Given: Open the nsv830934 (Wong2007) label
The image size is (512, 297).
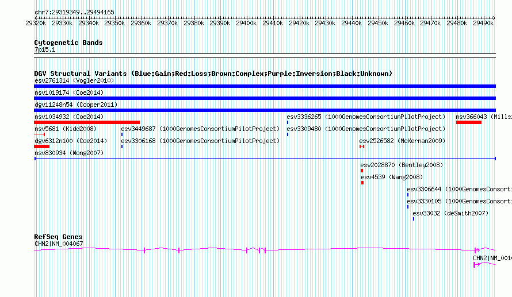Looking at the screenshot, I should click(x=69, y=153).
